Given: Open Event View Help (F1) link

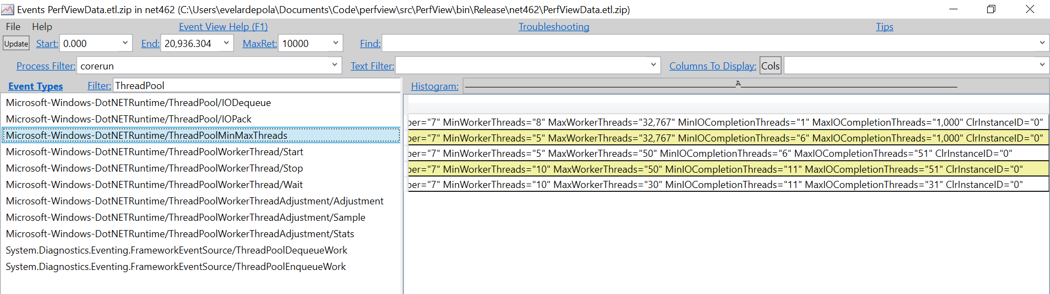Looking at the screenshot, I should pyautogui.click(x=223, y=27).
